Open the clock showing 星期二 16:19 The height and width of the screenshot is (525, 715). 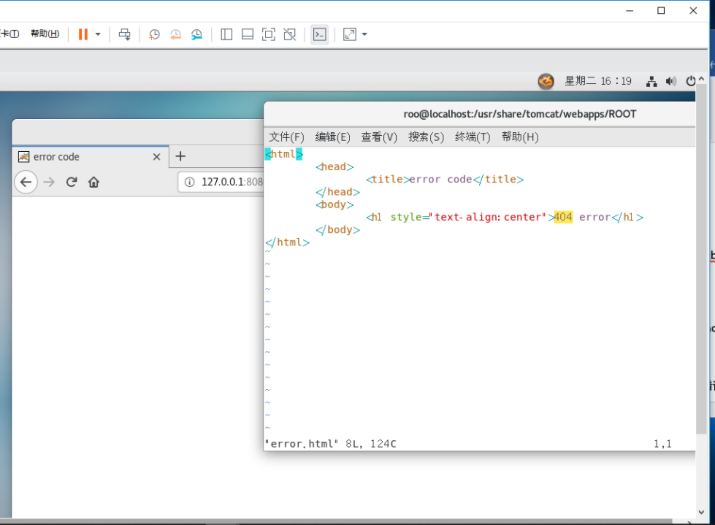click(598, 81)
